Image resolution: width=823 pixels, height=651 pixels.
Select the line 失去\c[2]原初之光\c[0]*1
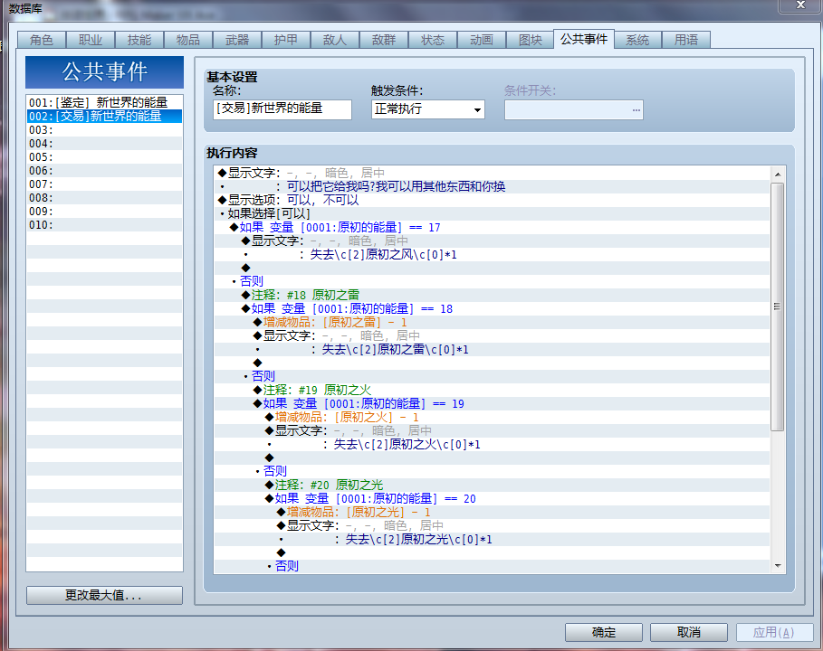click(492, 540)
